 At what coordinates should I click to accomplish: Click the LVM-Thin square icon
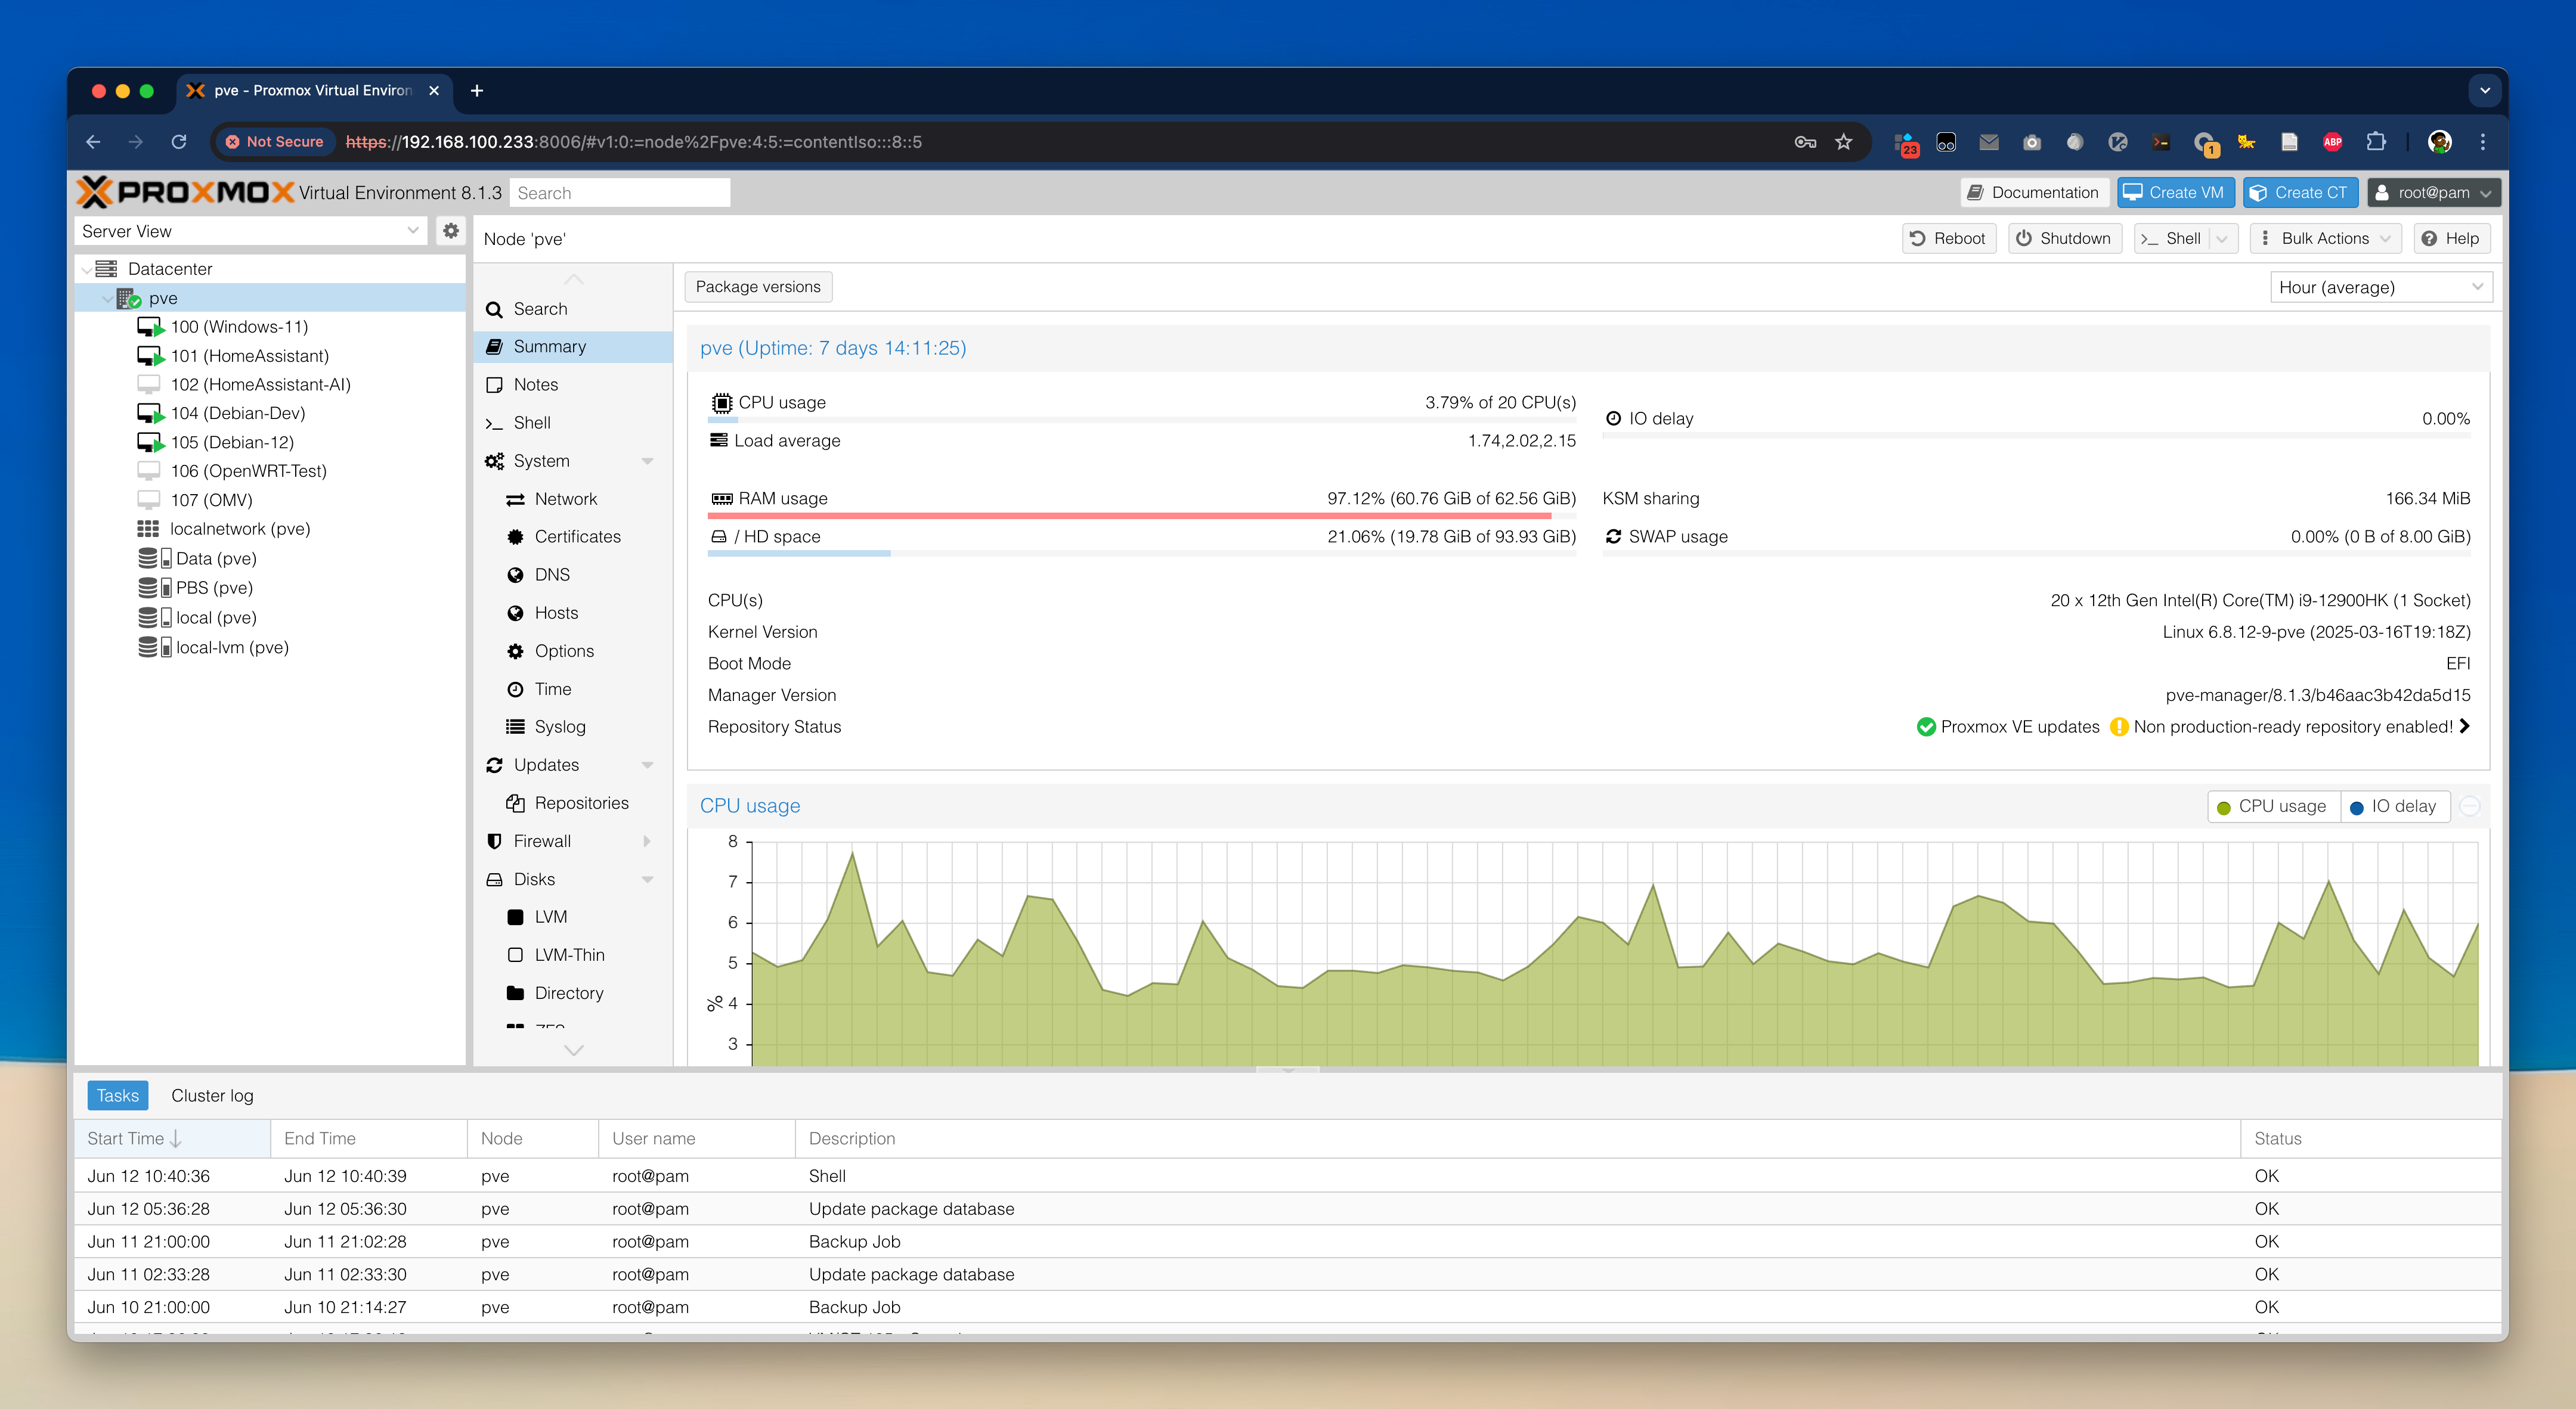[x=515, y=954]
